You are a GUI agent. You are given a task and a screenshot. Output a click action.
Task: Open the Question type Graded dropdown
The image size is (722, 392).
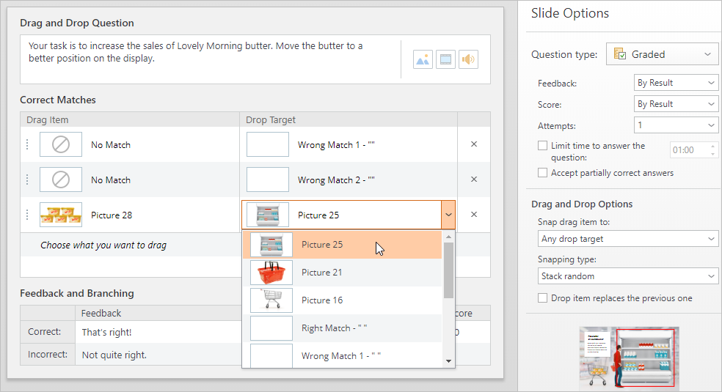tap(663, 54)
